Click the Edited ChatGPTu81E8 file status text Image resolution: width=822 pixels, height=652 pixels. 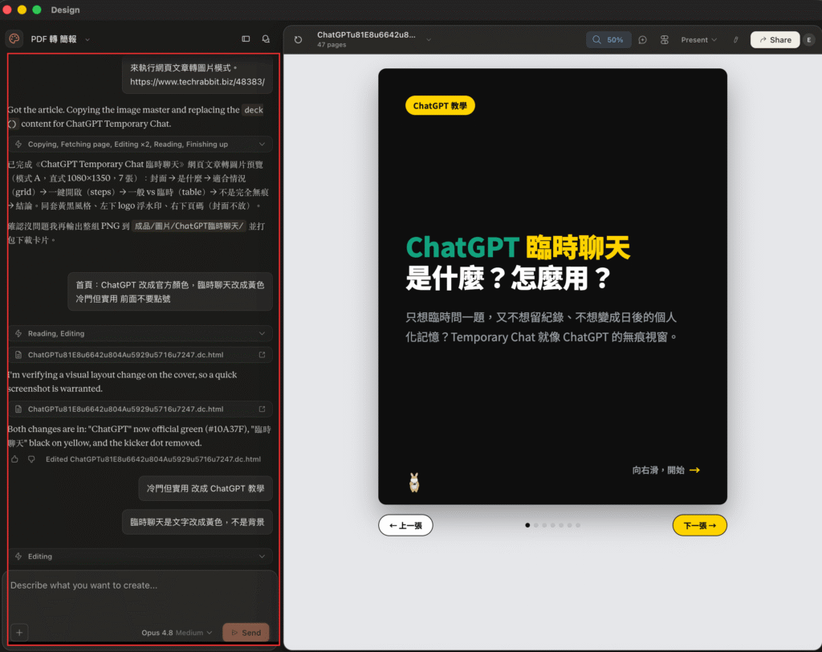[153, 459]
